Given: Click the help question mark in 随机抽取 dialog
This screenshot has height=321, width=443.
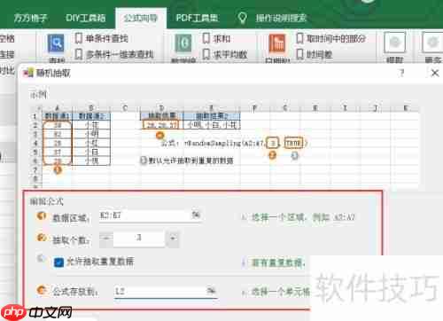Looking at the screenshot, I should (401, 73).
